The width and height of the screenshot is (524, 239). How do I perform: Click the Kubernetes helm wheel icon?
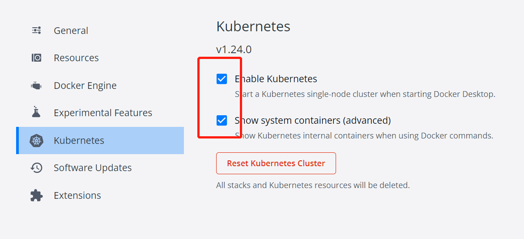36,140
